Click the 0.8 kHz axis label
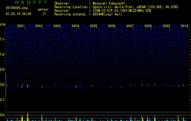This screenshot has height=121, width=191. (3, 85)
